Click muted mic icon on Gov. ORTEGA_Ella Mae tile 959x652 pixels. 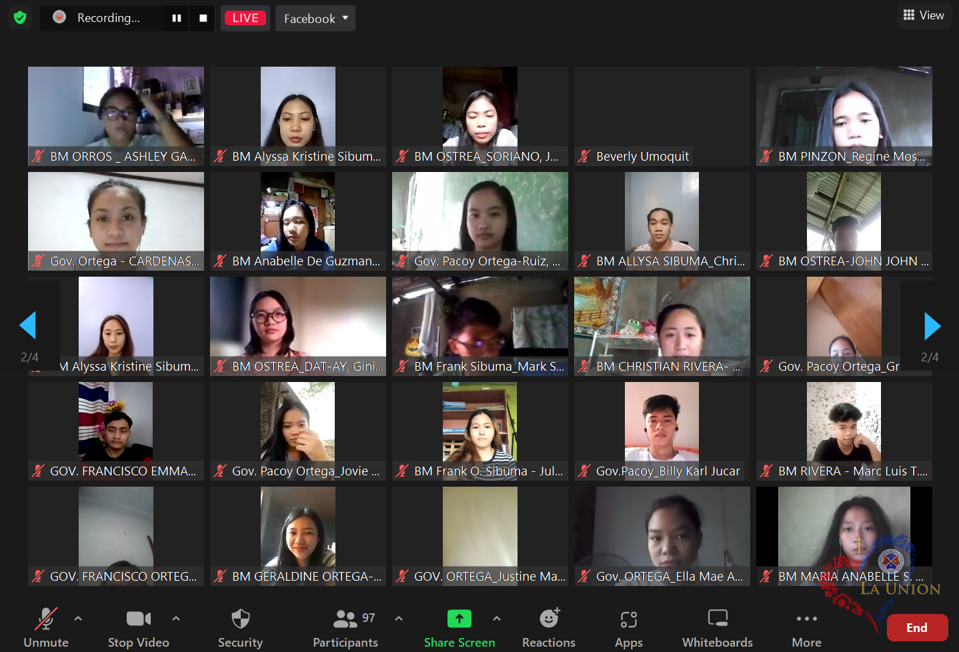point(584,576)
